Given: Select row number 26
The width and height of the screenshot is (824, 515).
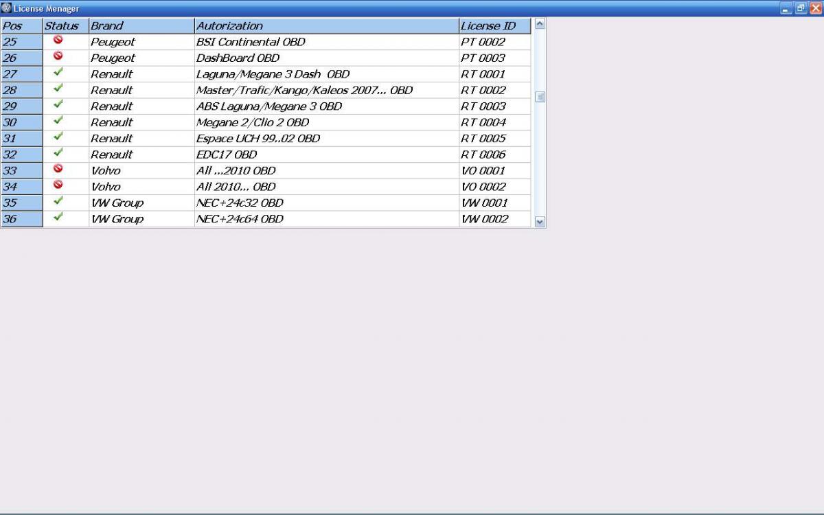Looking at the screenshot, I should [22, 58].
